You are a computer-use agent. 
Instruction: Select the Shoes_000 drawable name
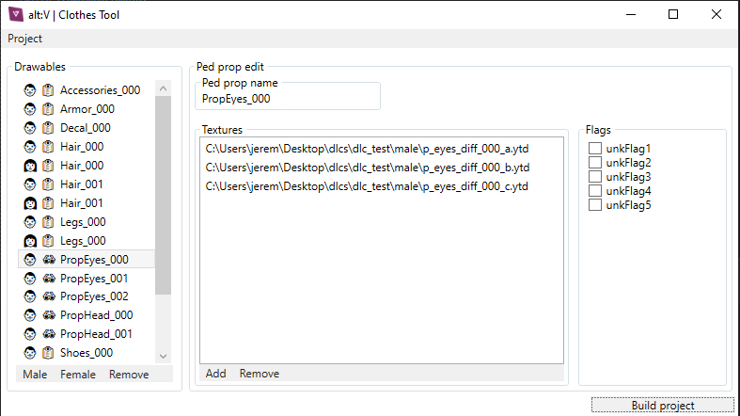click(x=87, y=353)
